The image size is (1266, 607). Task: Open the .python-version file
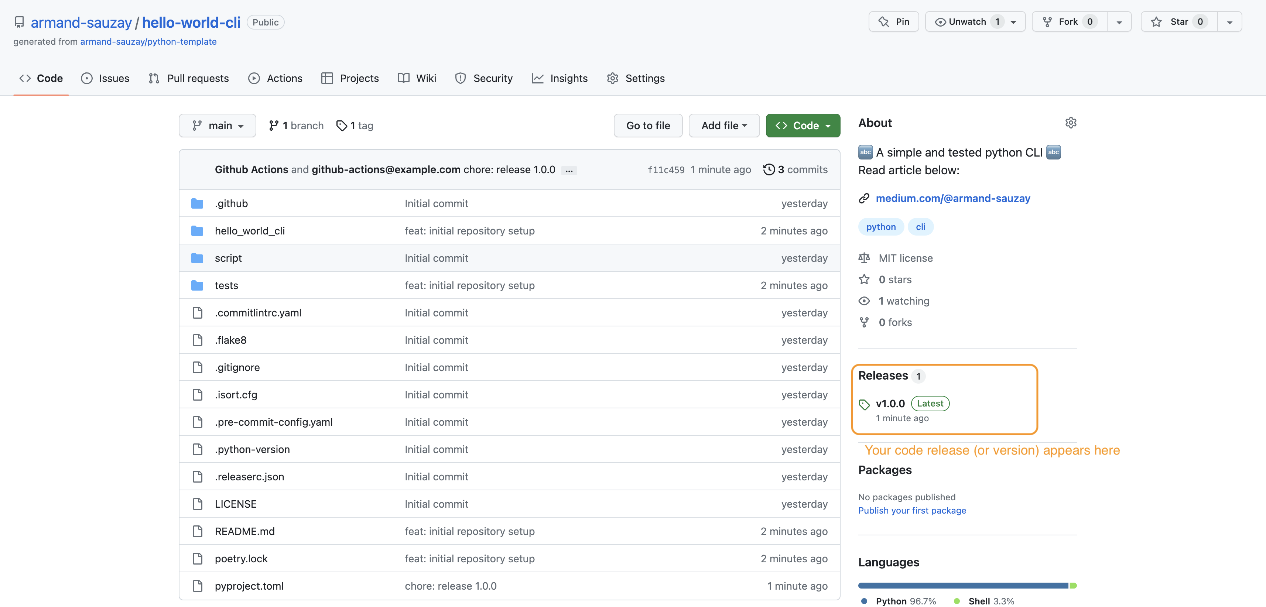click(x=252, y=450)
